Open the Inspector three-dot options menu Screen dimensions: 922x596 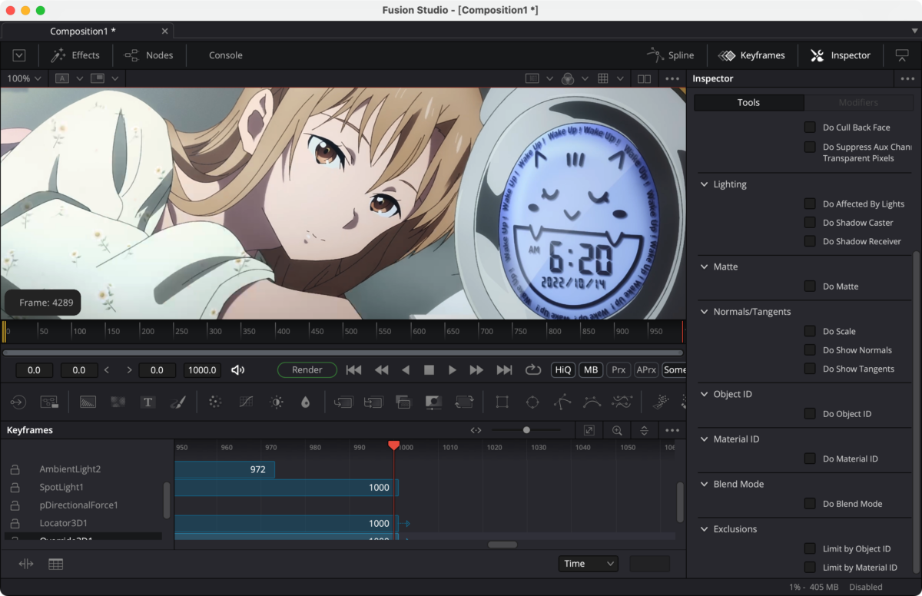(908, 78)
